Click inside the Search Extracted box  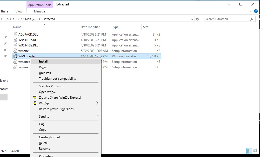[226, 19]
